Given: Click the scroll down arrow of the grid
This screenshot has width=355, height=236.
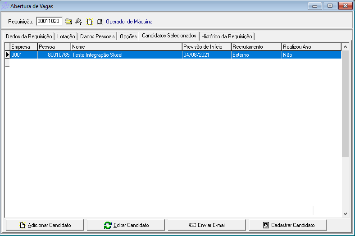Looking at the screenshot, I should (345, 214).
